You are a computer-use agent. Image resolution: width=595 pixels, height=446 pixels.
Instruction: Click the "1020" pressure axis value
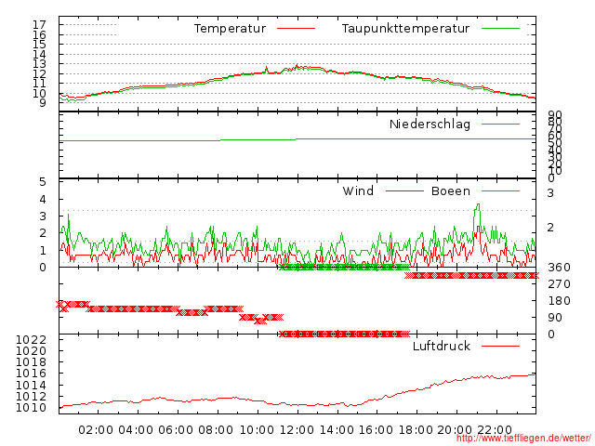pos(31,350)
